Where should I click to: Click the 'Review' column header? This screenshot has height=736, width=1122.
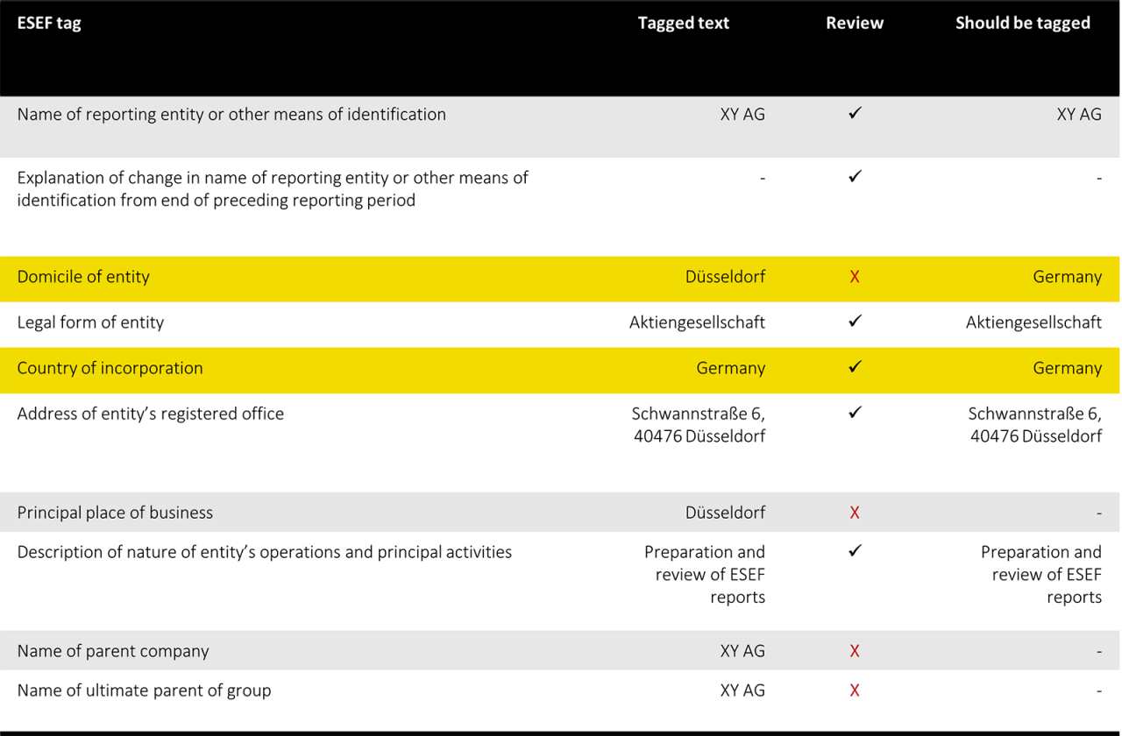854,24
